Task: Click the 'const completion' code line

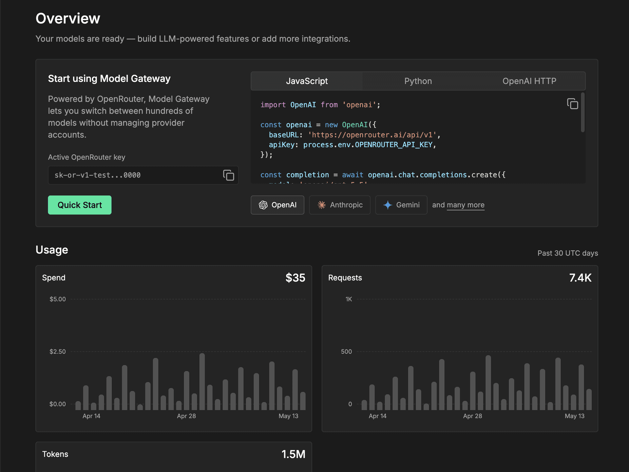Action: [383, 175]
